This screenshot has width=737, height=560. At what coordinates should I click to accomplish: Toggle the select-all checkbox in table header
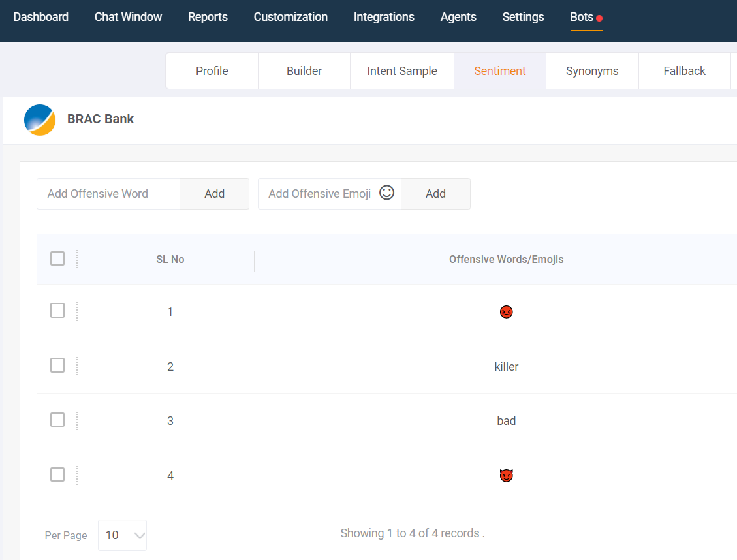pyautogui.click(x=57, y=258)
